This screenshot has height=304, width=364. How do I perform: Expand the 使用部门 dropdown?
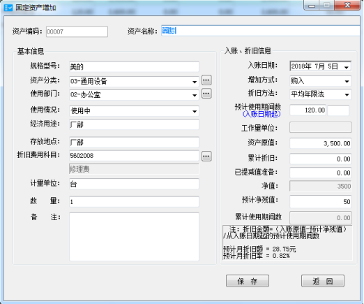(195, 95)
